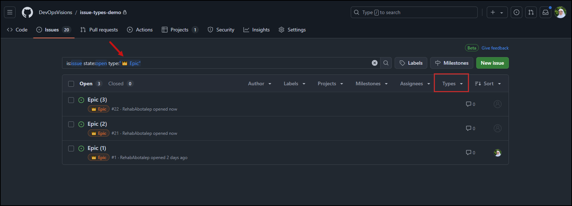Tick the select-all issues checkbox

click(71, 84)
